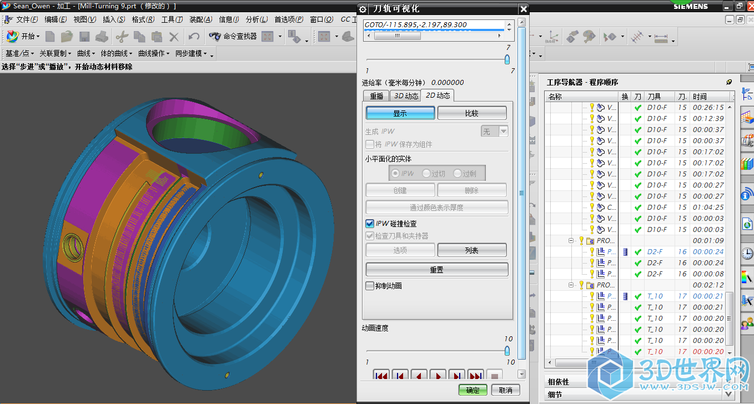Toggle IPW 碰撞检查 checkbox
Image resolution: width=754 pixels, height=404 pixels.
coord(370,224)
